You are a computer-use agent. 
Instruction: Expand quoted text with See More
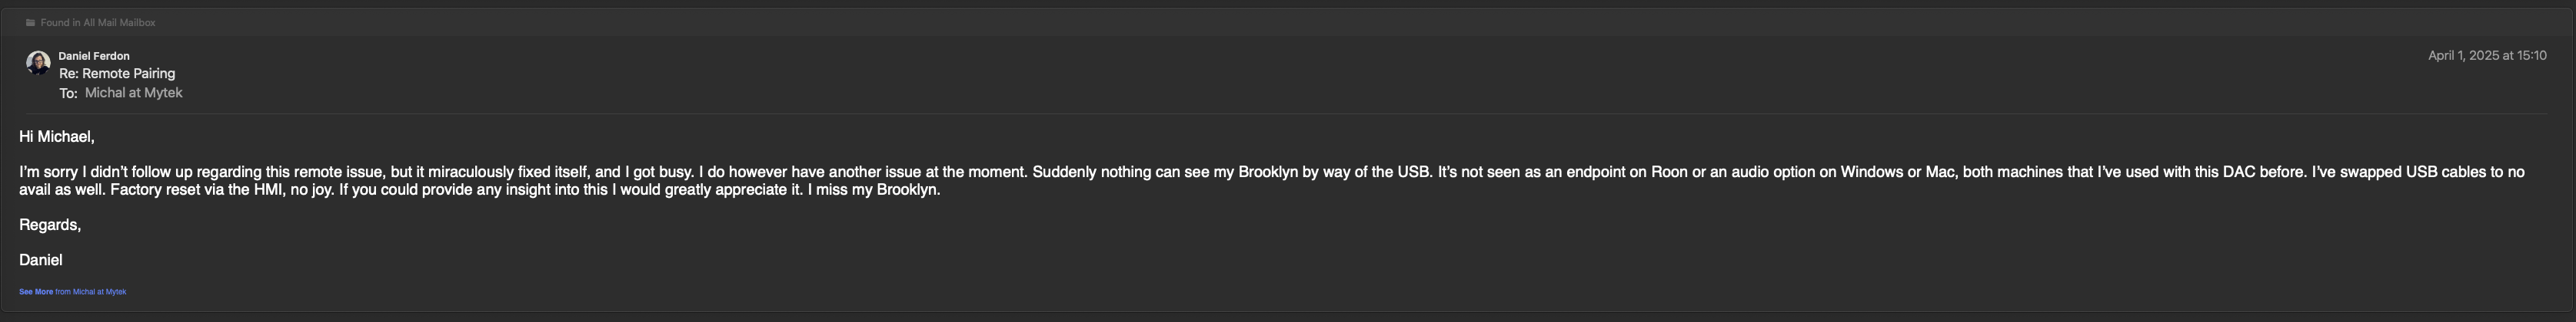pos(36,292)
